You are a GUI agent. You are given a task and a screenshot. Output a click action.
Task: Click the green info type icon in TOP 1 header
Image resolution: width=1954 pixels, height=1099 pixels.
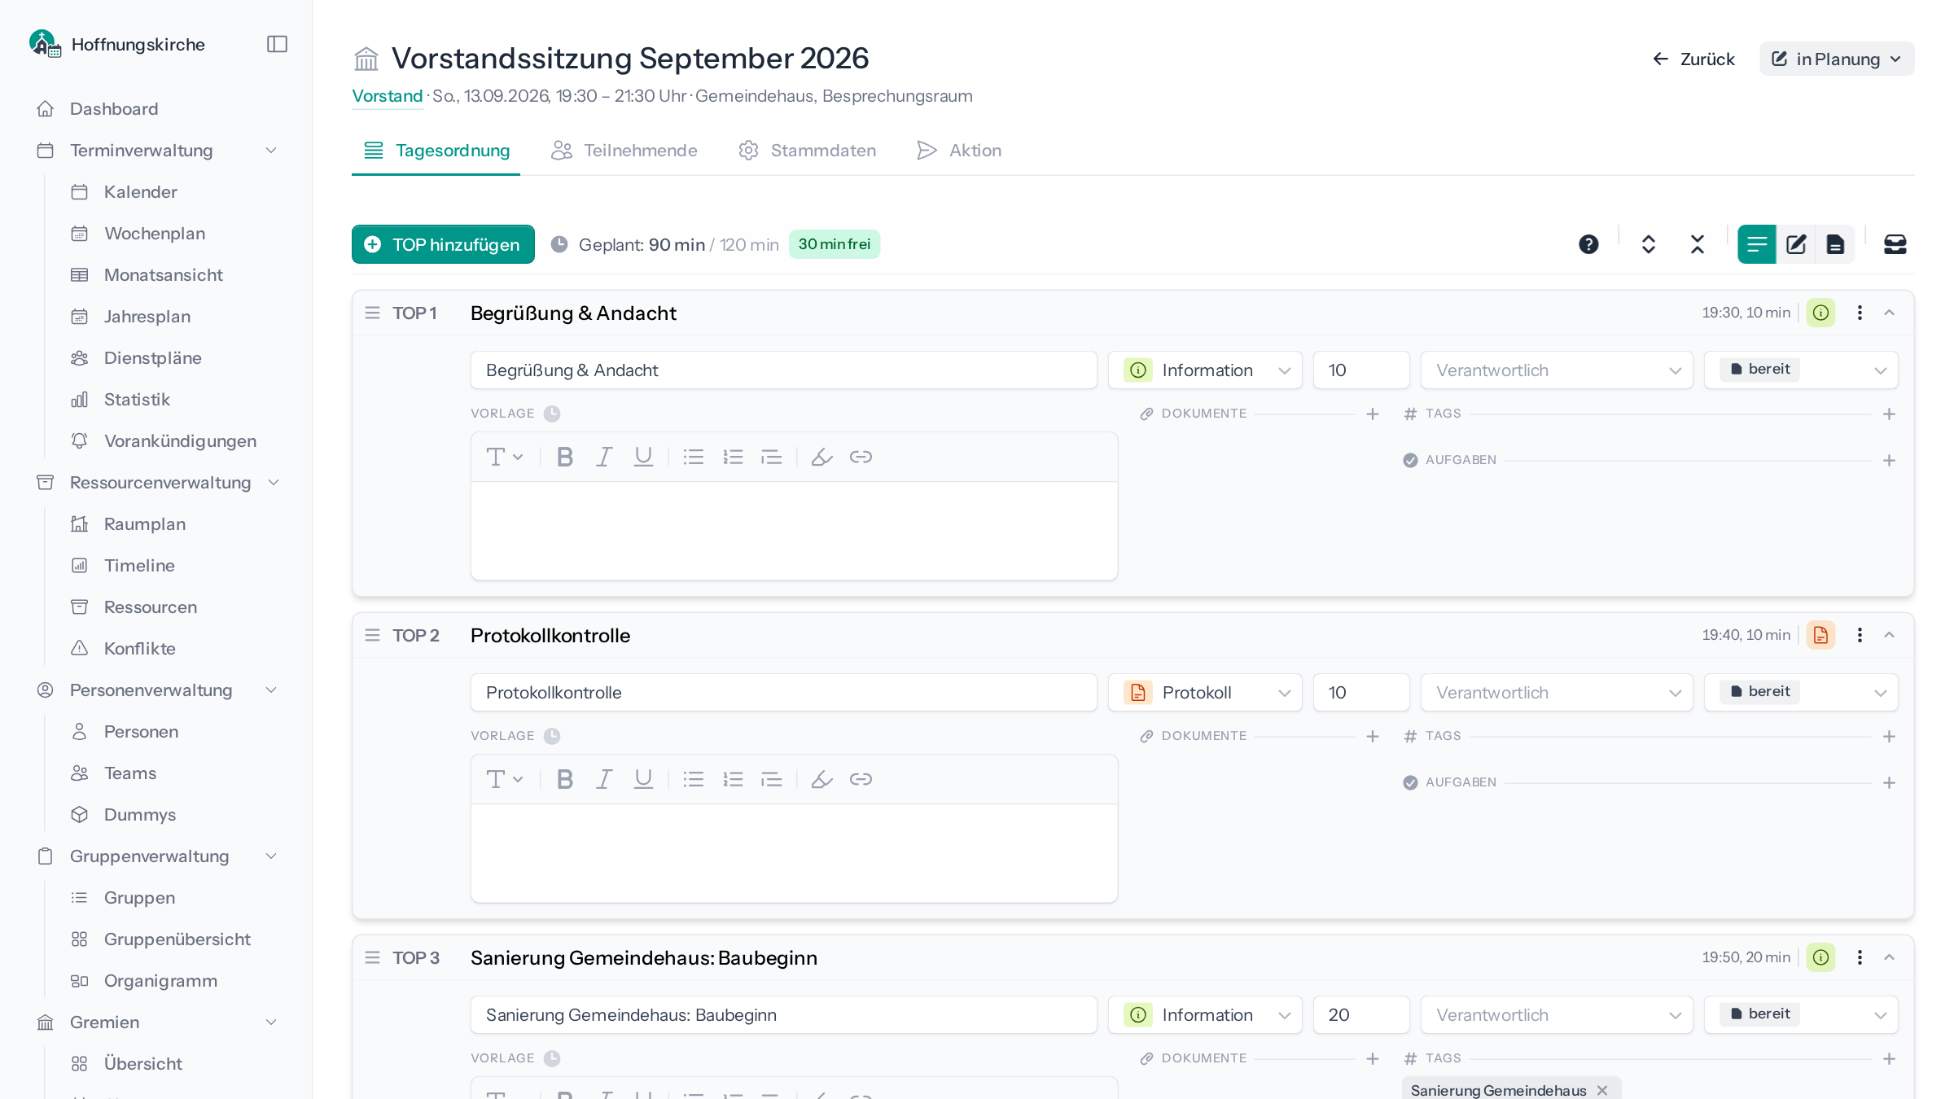click(1821, 313)
